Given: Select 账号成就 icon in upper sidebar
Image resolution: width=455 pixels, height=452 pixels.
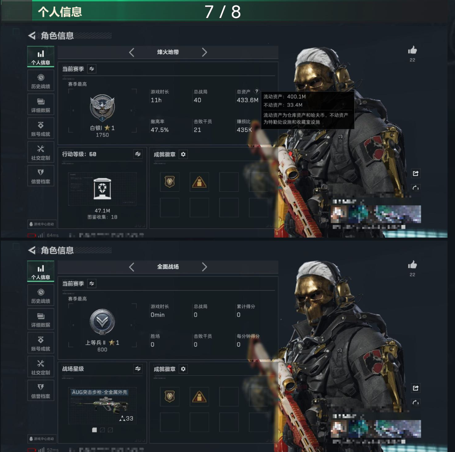Looking at the screenshot, I should click(x=41, y=128).
